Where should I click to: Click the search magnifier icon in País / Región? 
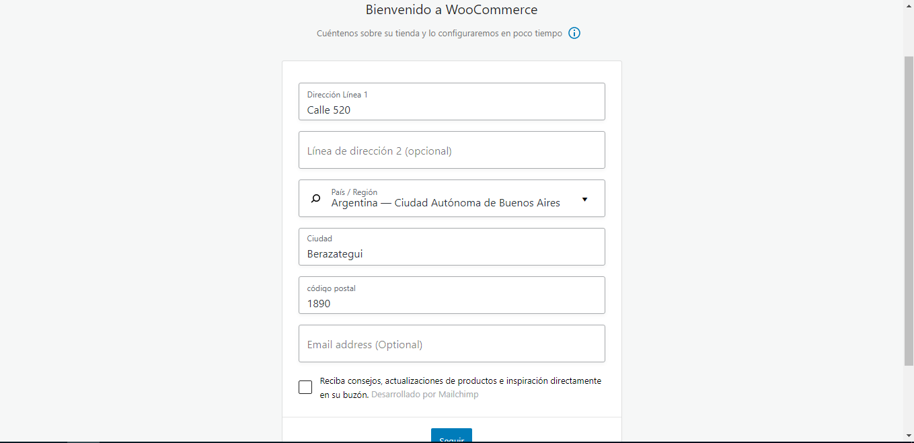[315, 198]
